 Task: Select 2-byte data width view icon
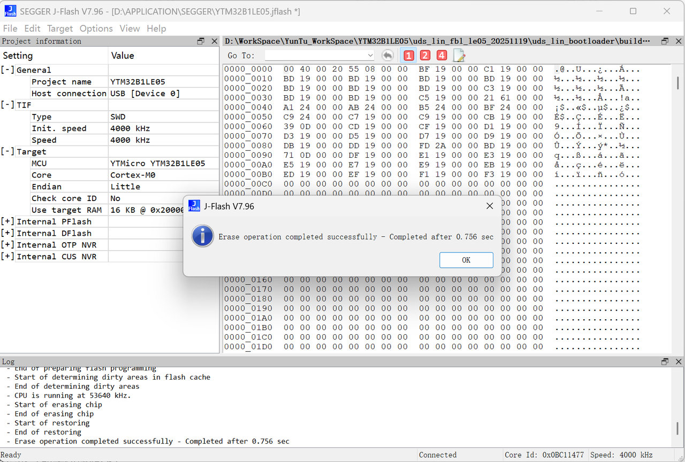click(425, 55)
